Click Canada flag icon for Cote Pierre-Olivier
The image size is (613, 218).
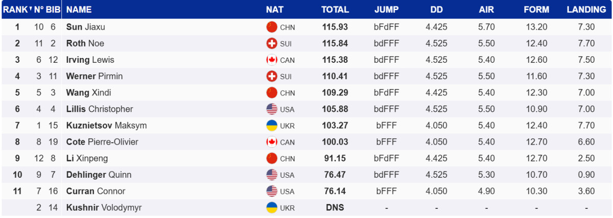click(x=272, y=141)
